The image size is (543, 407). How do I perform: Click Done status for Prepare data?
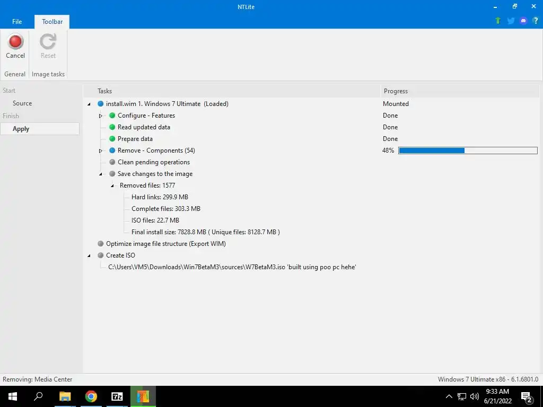390,139
